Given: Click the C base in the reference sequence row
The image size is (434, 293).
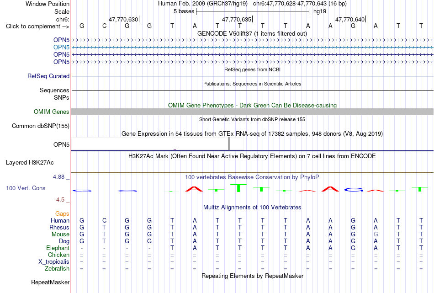Looking at the screenshot, I should tap(104, 26).
